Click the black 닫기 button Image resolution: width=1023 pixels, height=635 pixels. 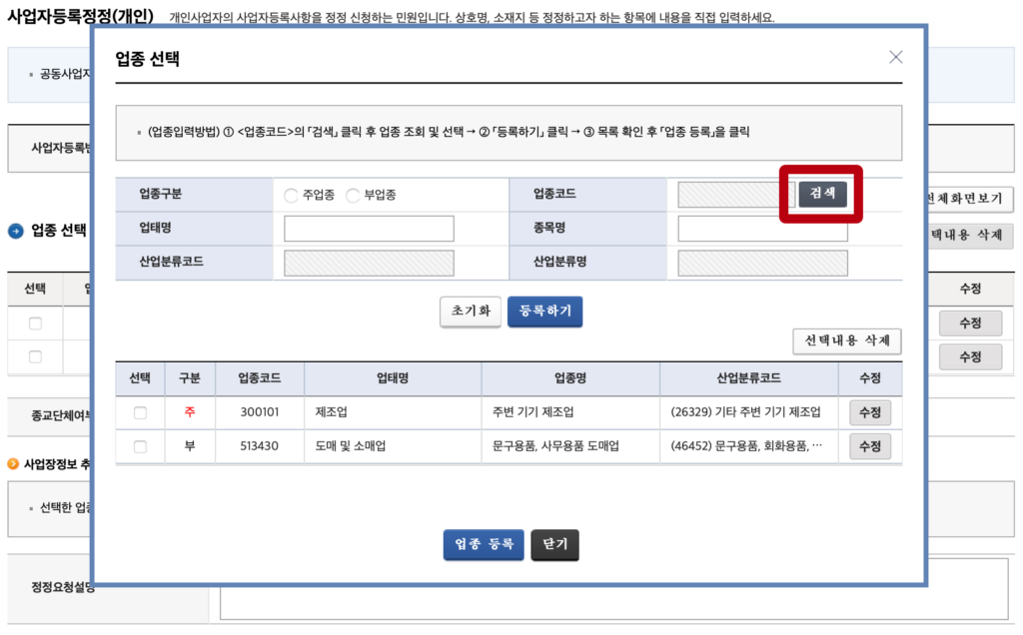pos(554,544)
